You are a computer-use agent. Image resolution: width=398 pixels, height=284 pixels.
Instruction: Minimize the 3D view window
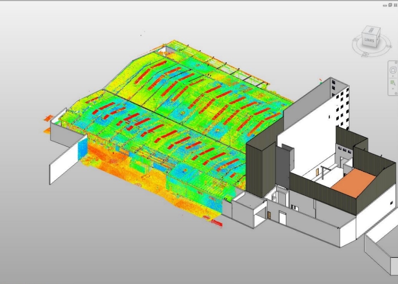point(385,5)
